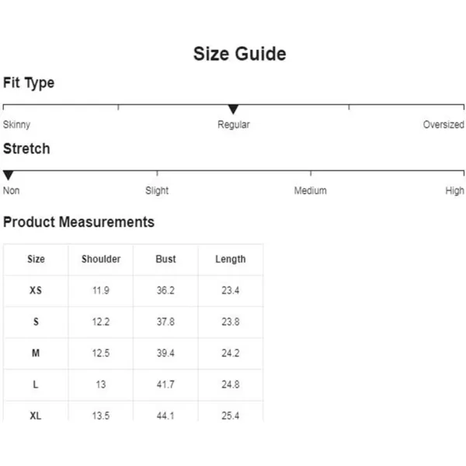
Task: Click the 37.8 bust value for size S
Action: pos(165,322)
